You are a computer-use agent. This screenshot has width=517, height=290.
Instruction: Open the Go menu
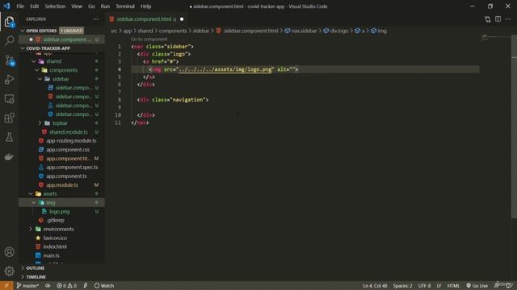[91, 6]
